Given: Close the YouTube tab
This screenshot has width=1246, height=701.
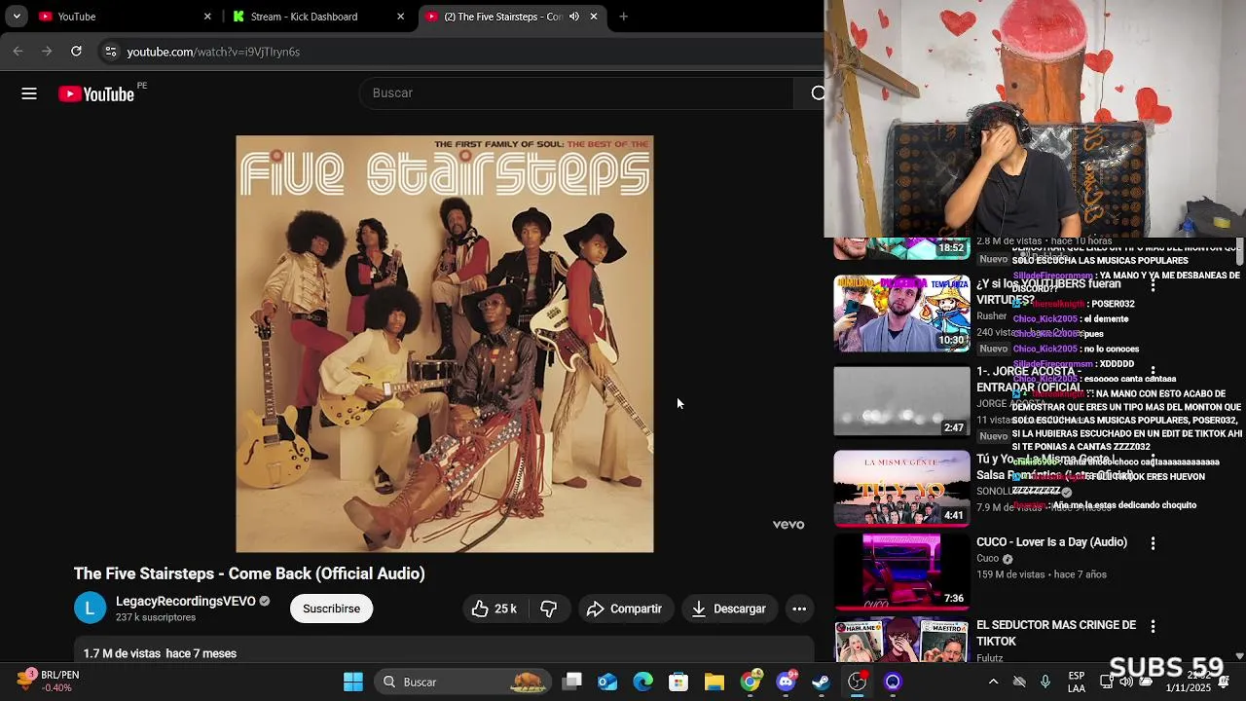Looking at the screenshot, I should [207, 17].
